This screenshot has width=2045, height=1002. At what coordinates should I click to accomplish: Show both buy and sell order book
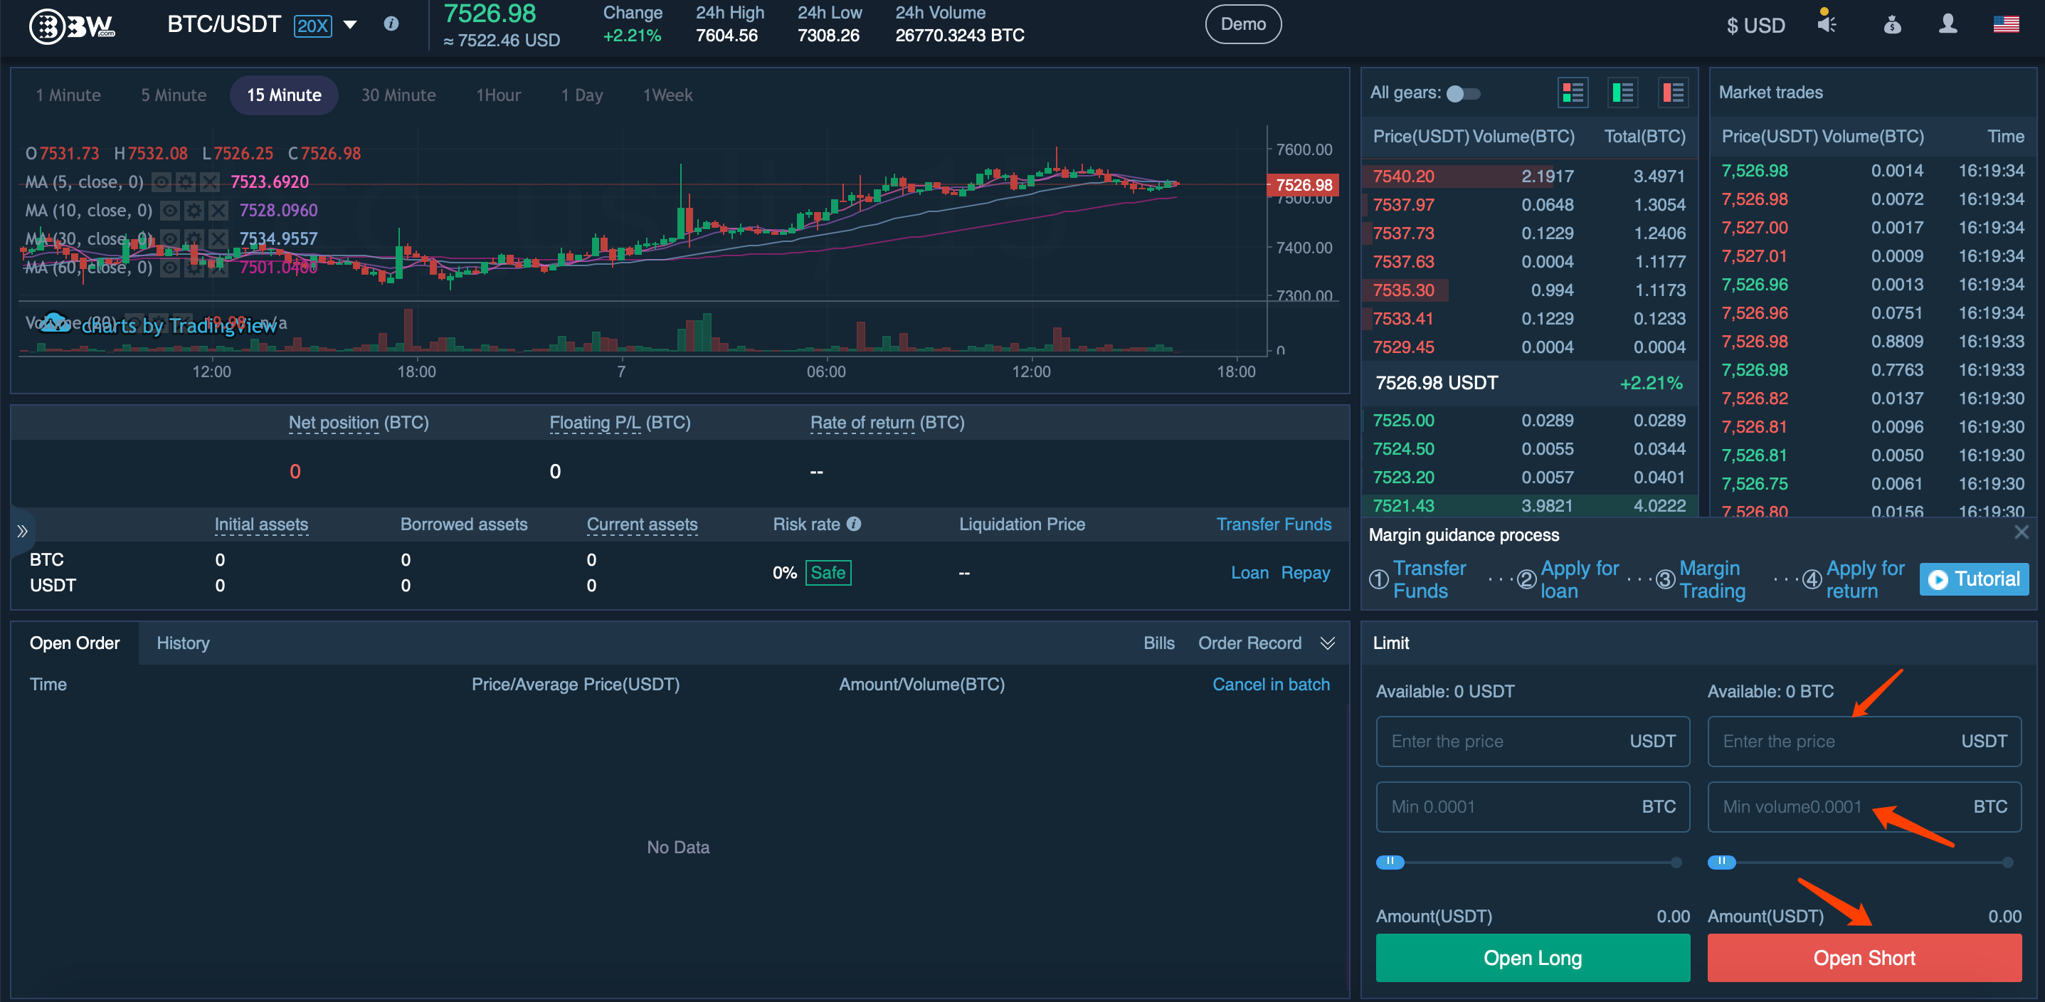(x=1573, y=93)
